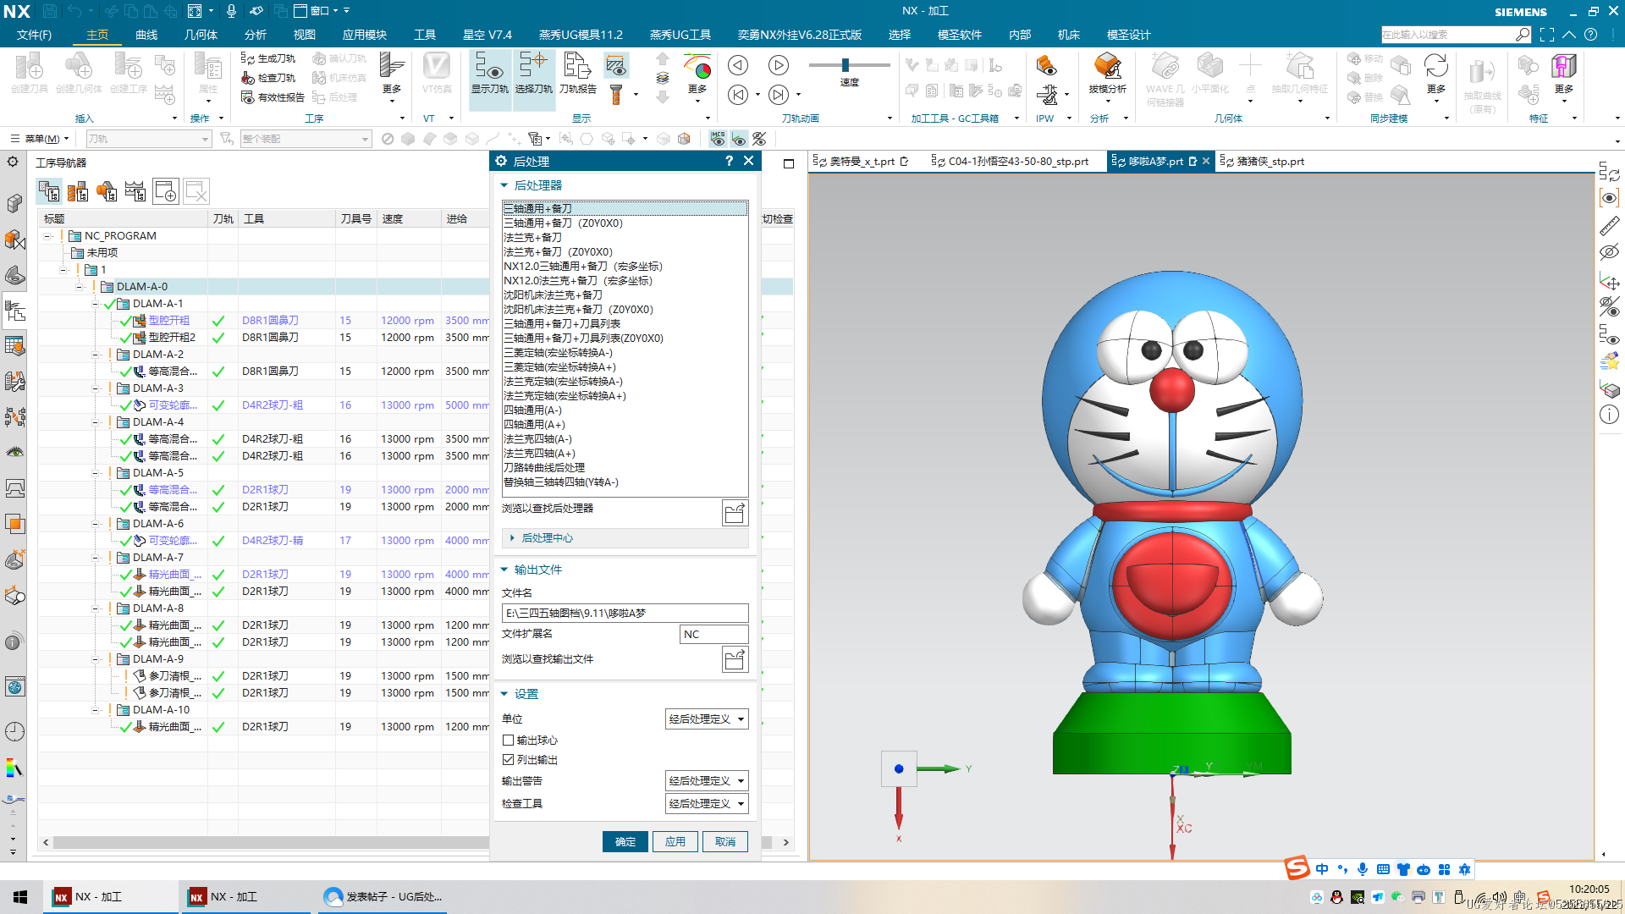Open 刀轨报告 toolpath report

pos(577,73)
